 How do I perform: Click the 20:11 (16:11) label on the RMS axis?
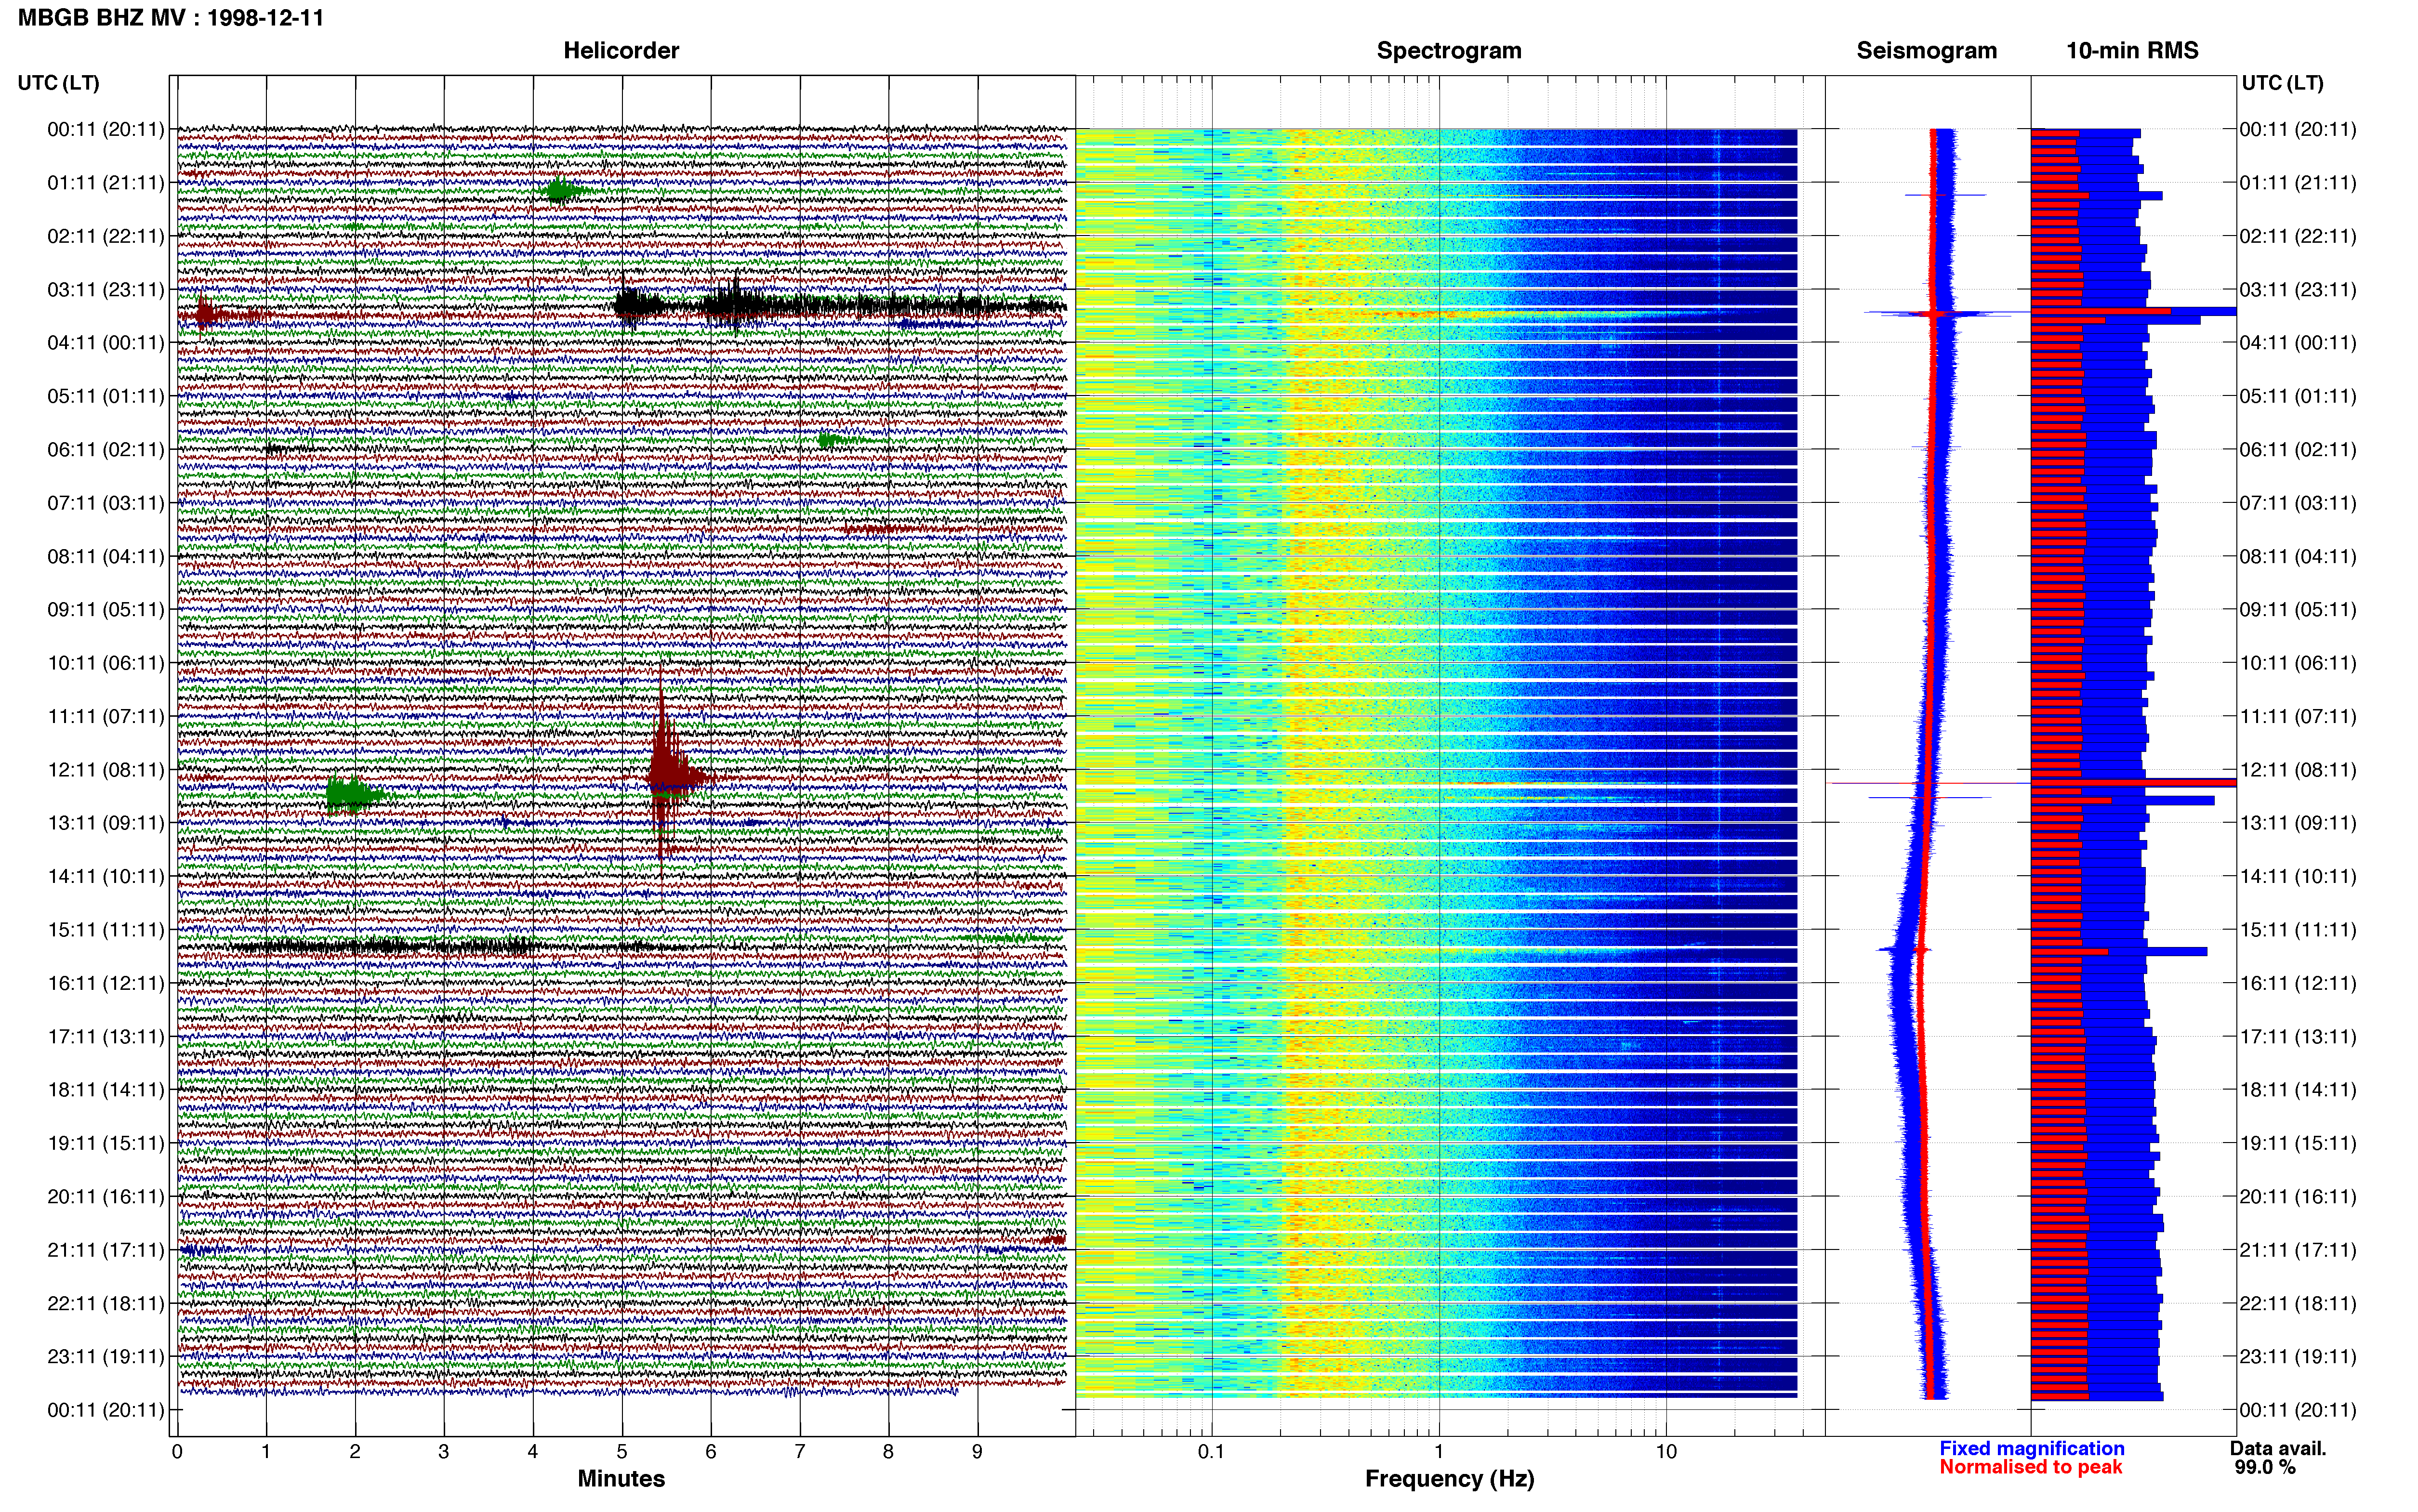point(2298,1197)
